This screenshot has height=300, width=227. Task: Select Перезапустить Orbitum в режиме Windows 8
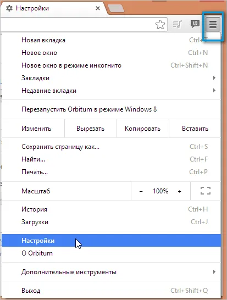point(112,109)
